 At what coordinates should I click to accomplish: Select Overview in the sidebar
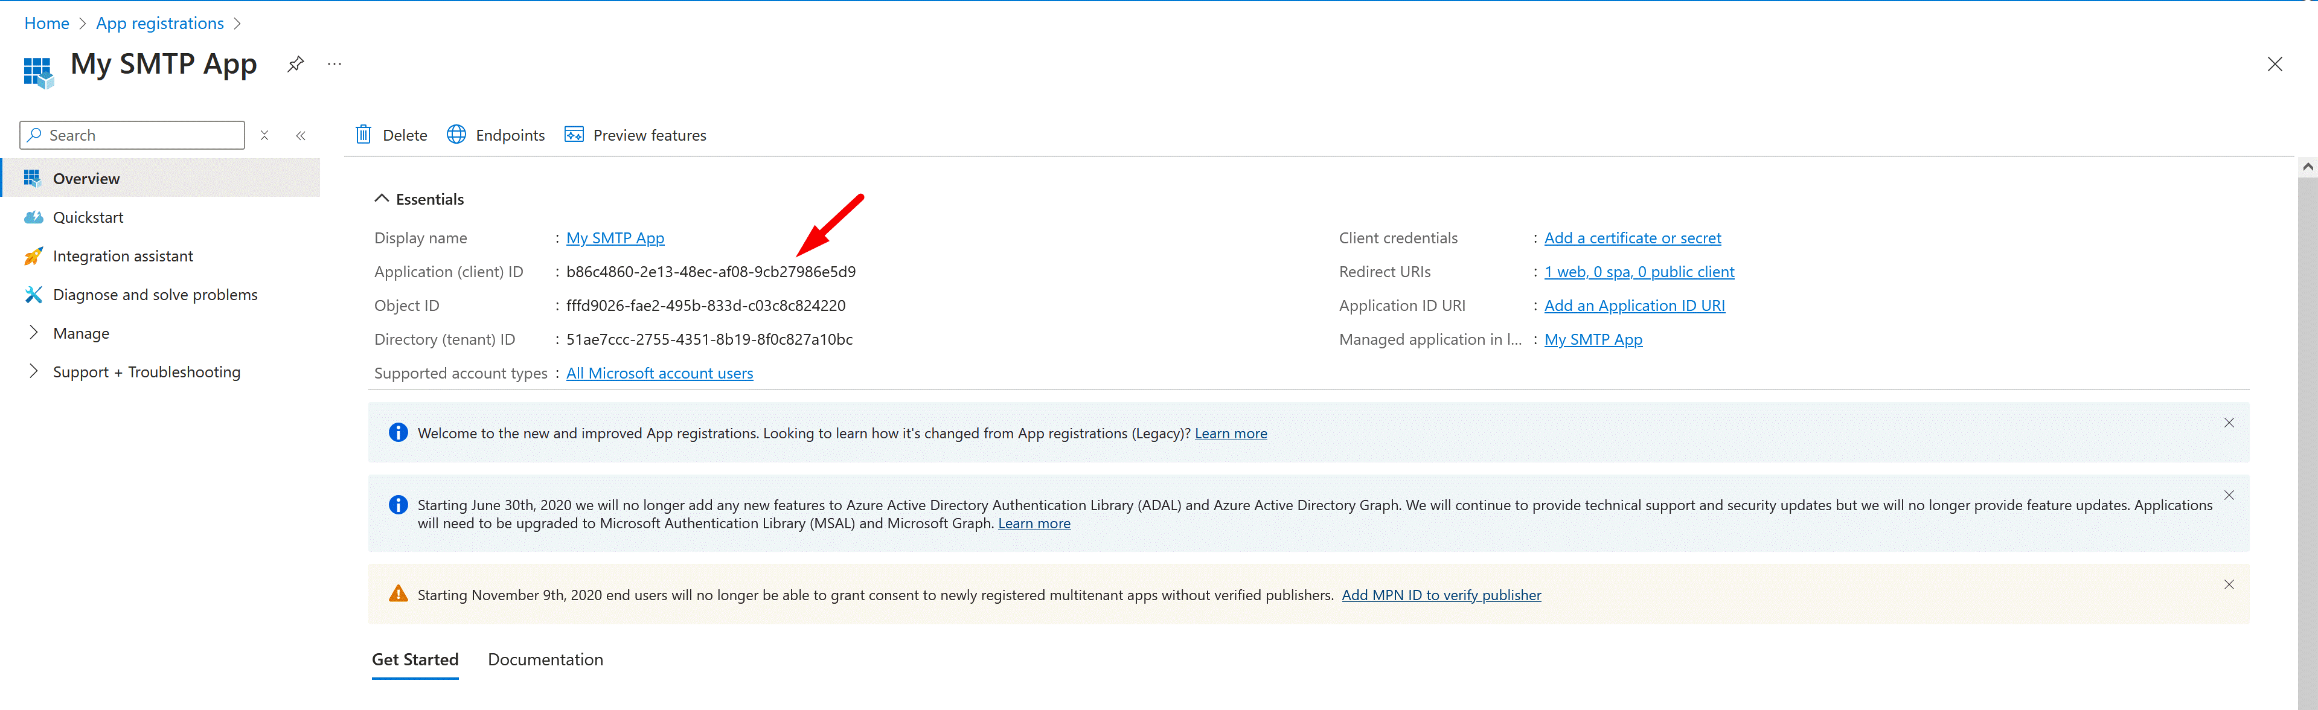(x=161, y=178)
